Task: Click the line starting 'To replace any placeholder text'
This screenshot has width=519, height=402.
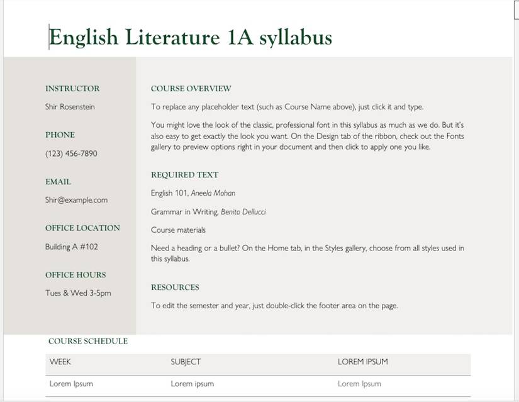Action: pyautogui.click(x=287, y=107)
